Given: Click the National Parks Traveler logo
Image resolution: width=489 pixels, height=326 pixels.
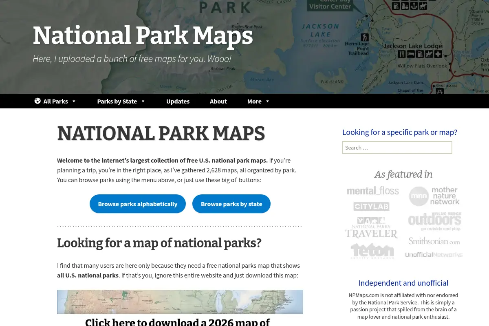Looking at the screenshot, I should click(x=371, y=228).
